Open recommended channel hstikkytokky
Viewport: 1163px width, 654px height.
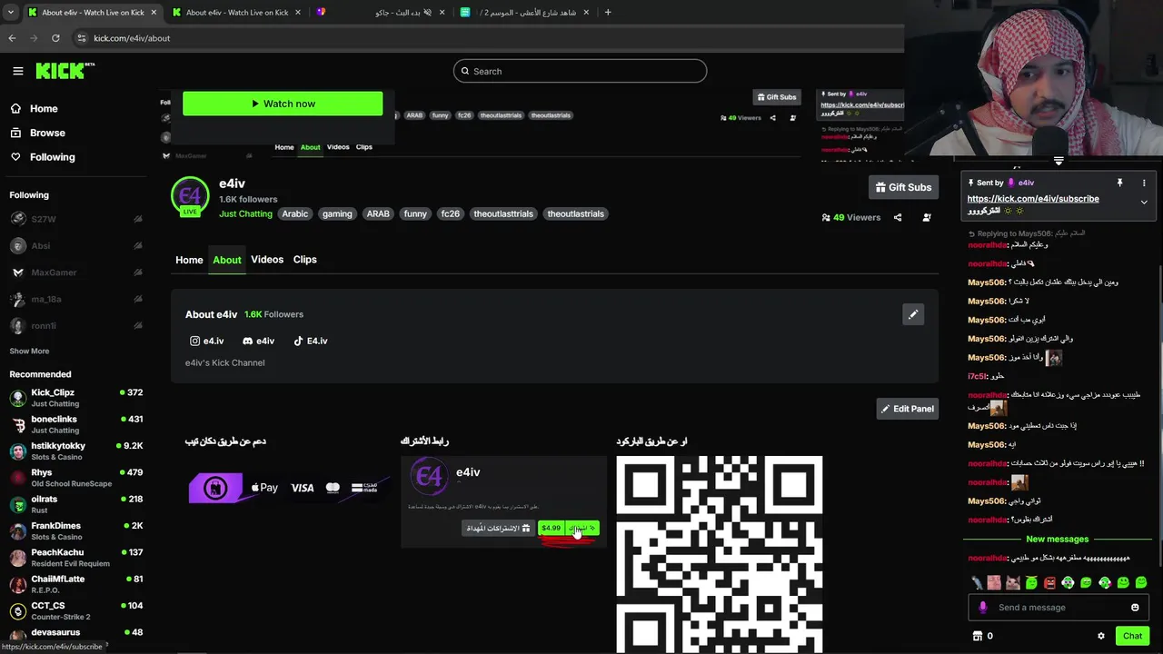coord(76,451)
